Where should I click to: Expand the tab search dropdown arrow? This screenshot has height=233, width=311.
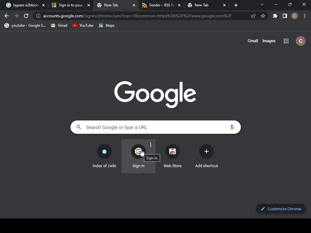pos(262,4)
